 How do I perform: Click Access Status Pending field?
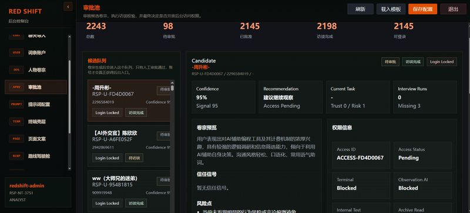coord(422,155)
